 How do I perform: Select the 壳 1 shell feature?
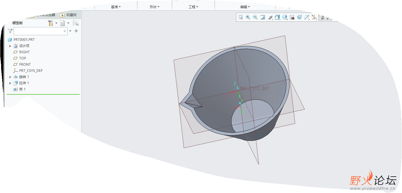pos(22,89)
